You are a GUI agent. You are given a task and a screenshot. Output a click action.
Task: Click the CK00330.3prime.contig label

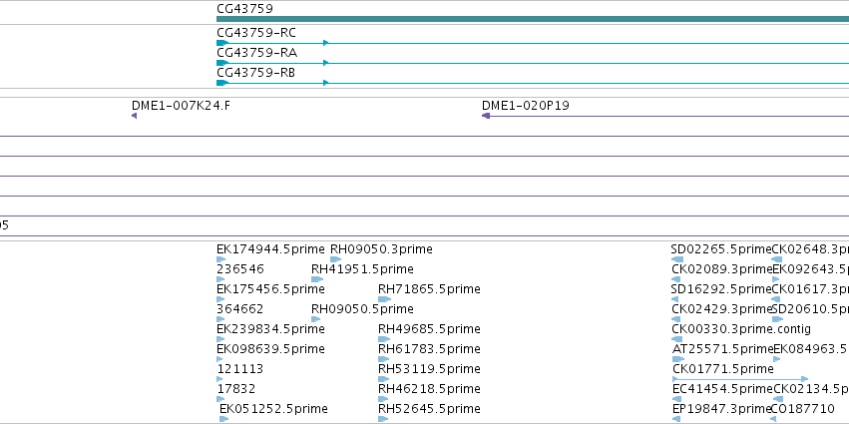pyautogui.click(x=741, y=329)
